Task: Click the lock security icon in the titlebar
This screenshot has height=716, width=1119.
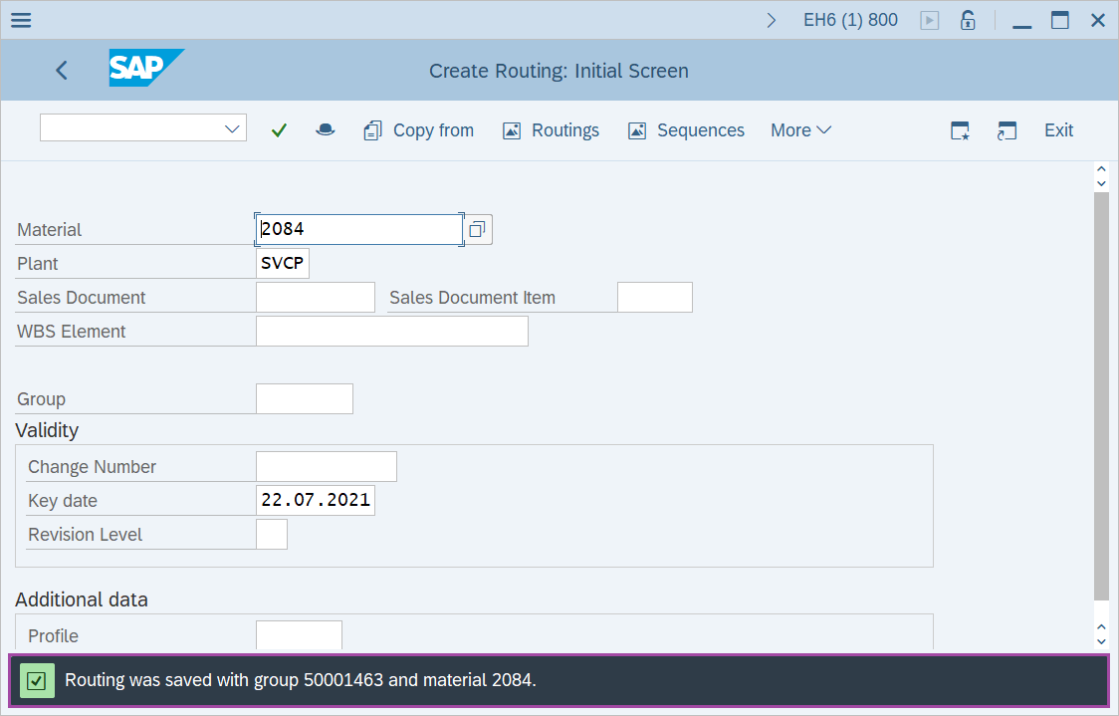Action: click(x=967, y=19)
